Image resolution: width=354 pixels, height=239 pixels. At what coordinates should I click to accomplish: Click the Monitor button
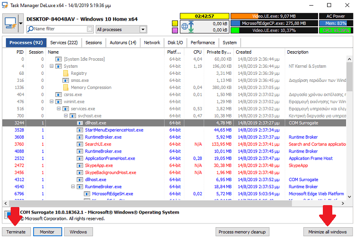point(47,232)
